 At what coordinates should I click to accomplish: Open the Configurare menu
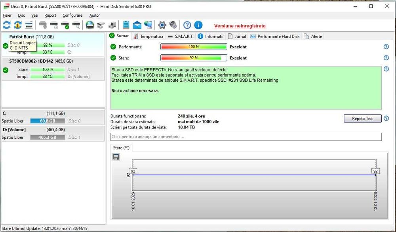coord(72,15)
